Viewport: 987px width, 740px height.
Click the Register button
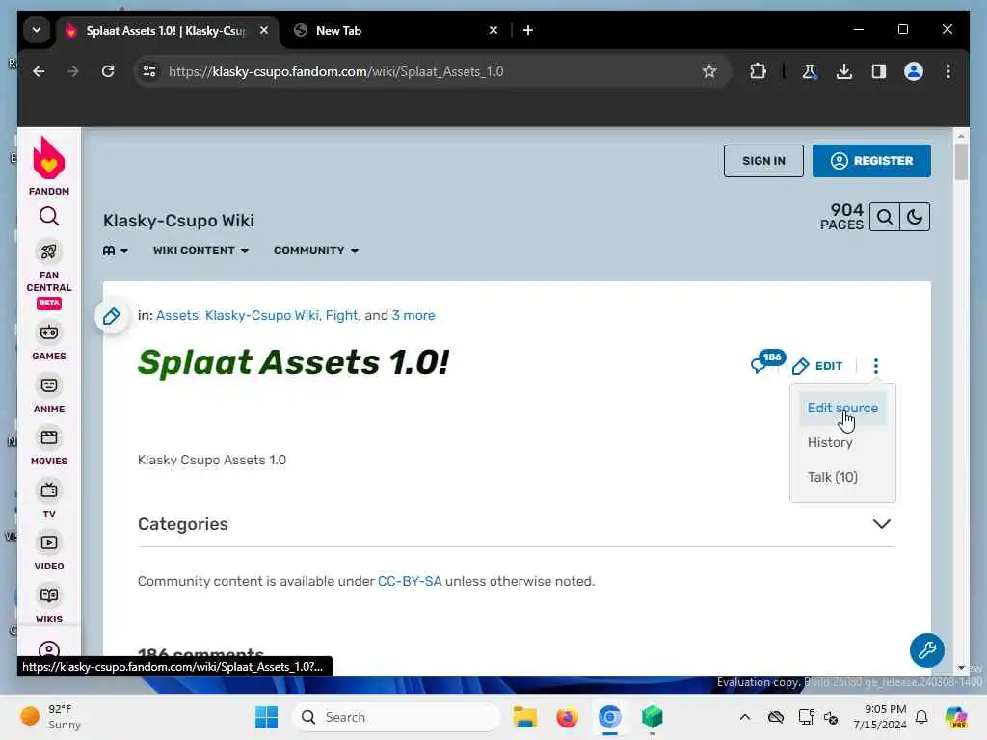click(871, 161)
